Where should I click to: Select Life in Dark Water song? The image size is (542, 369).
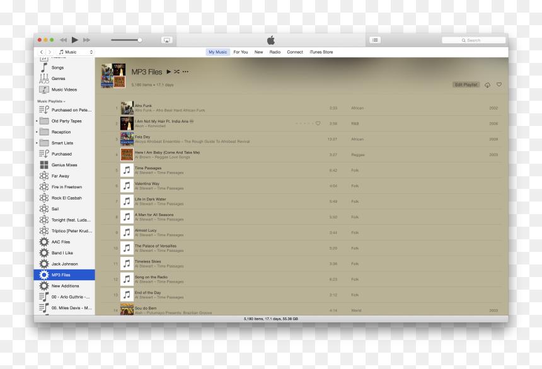pyautogui.click(x=301, y=202)
